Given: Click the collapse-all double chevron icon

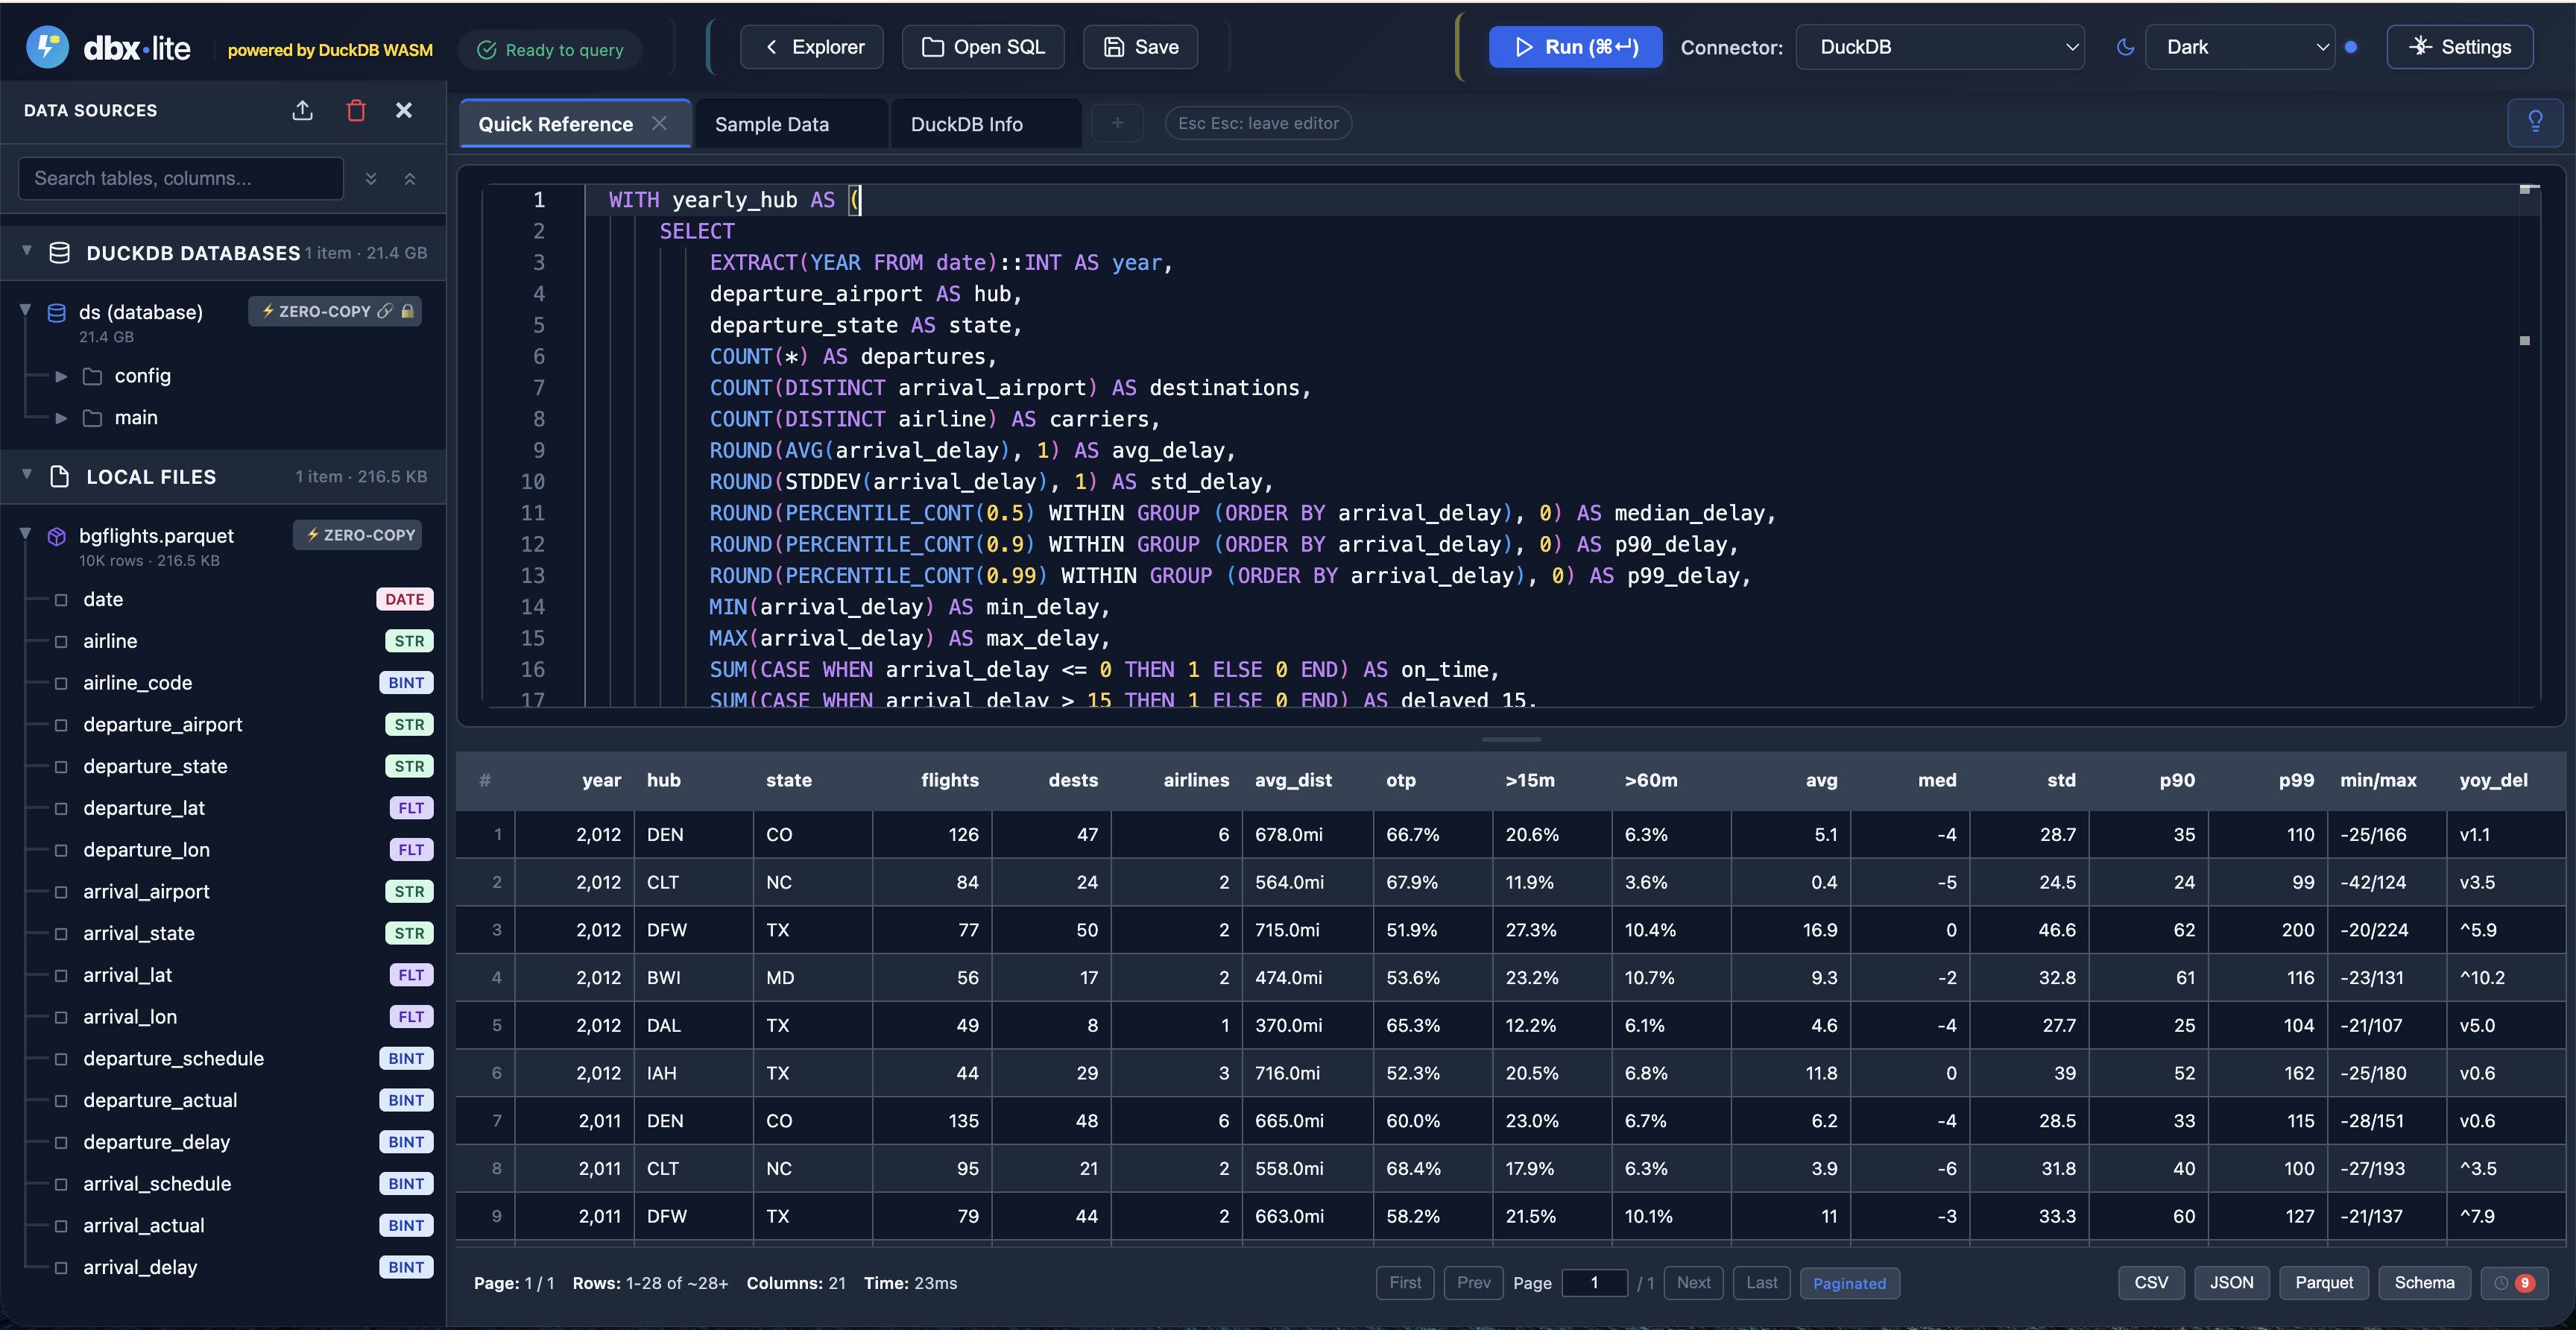Looking at the screenshot, I should pyautogui.click(x=409, y=178).
